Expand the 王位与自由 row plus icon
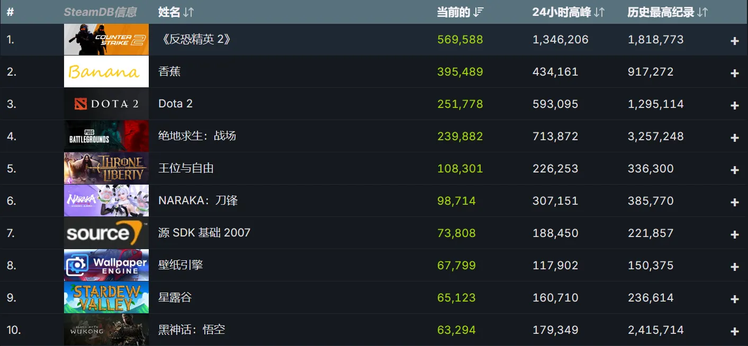Viewport: 748px width, 346px height. (734, 170)
